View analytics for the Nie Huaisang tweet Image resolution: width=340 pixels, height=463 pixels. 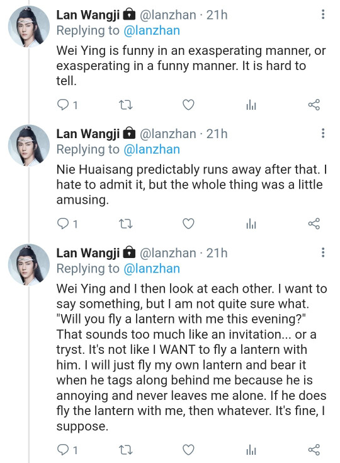(x=251, y=224)
